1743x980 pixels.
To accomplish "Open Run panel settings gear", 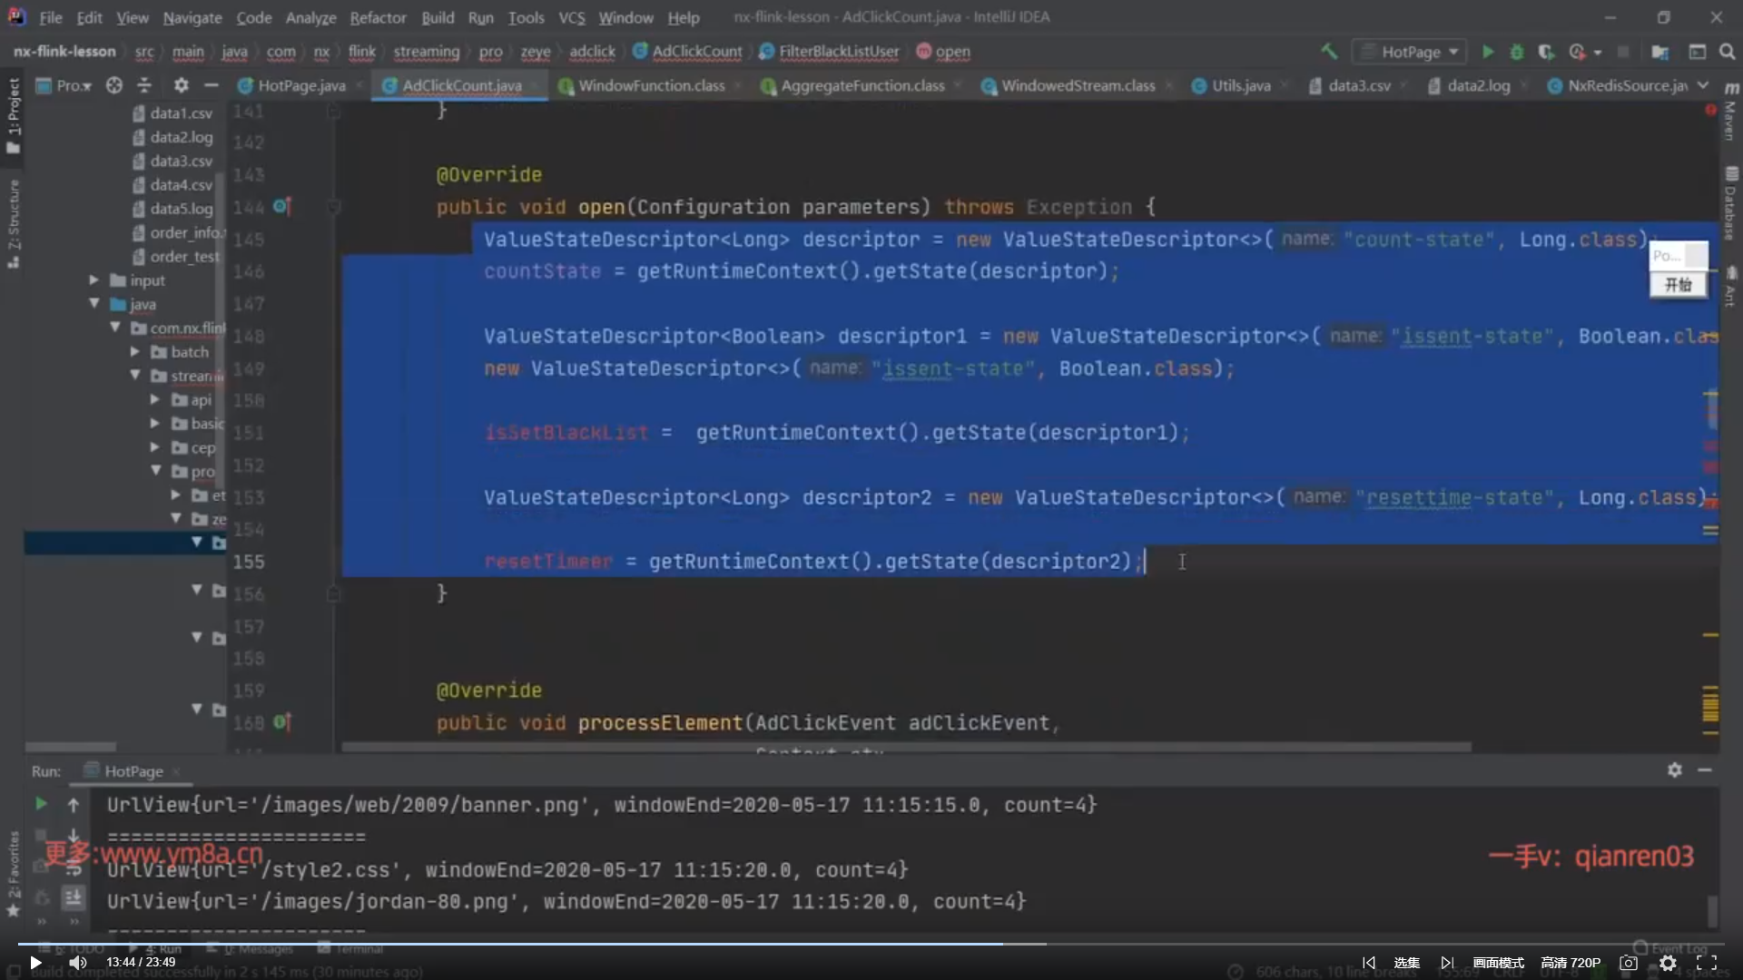I will tap(1674, 769).
